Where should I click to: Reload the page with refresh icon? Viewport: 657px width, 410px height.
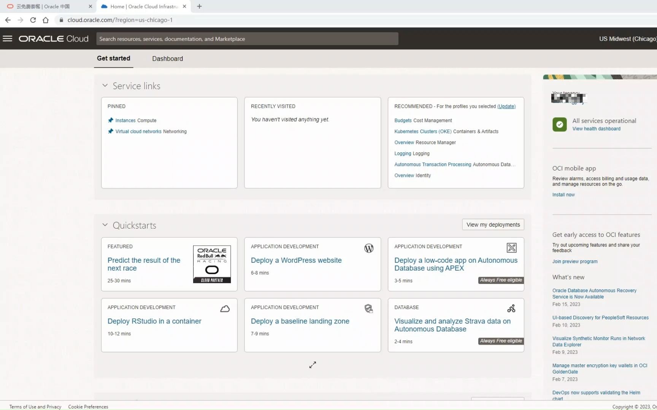pos(33,20)
